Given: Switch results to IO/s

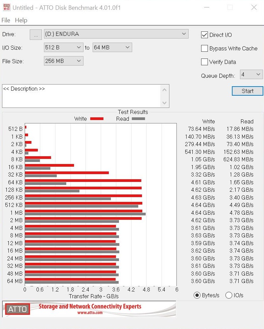Looking at the screenshot, I should pos(229,295).
